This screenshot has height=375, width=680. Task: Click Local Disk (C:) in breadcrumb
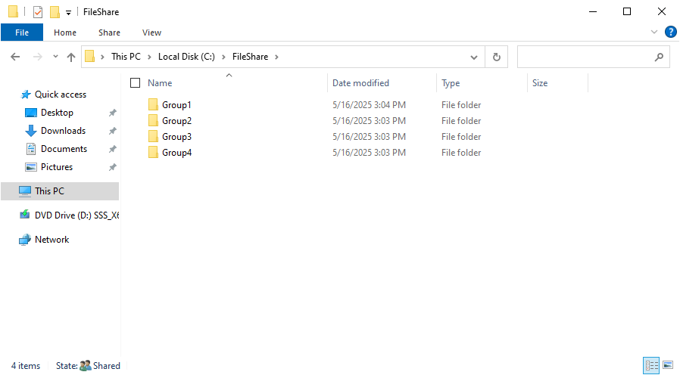click(186, 57)
